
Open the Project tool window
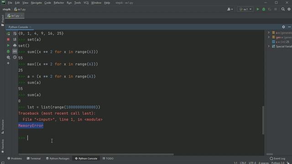click(3, 20)
